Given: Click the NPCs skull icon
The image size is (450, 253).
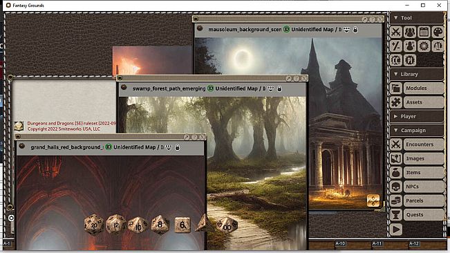Looking at the screenshot, I should (396, 187).
